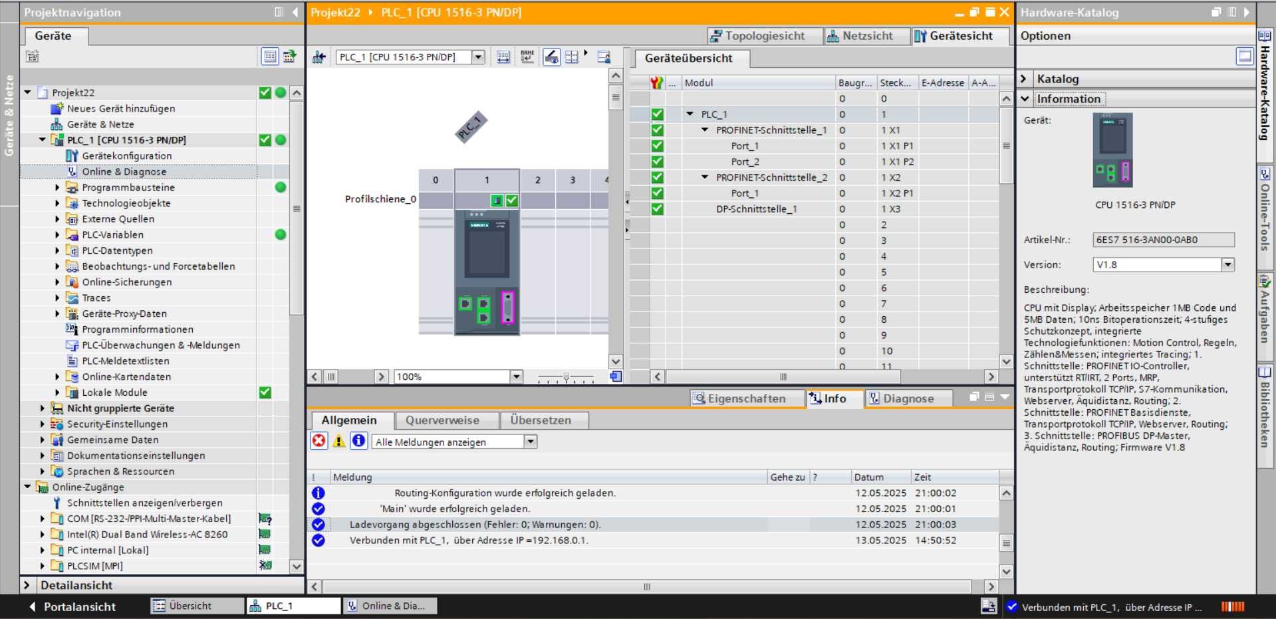Screen dimensions: 1276x619
Task: Collapse the PLC_1 [CPU 1516-3 PN/DP] tree node
Action: pyautogui.click(x=43, y=139)
